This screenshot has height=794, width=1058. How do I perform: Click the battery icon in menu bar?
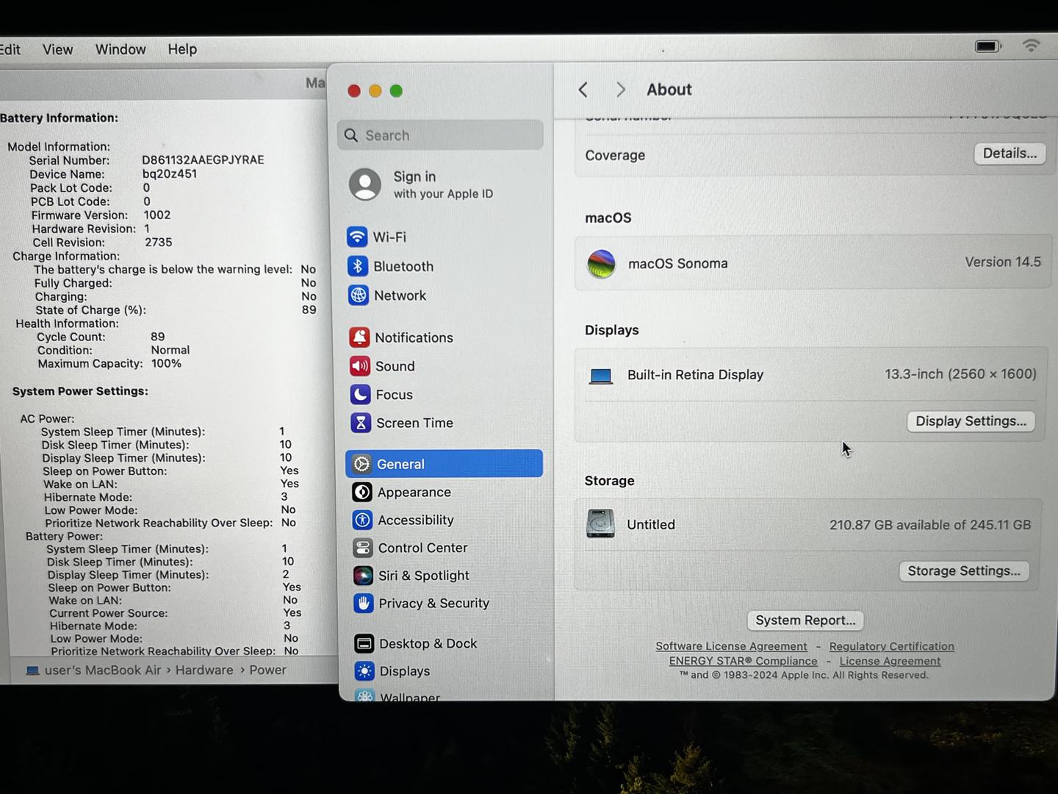tap(987, 46)
